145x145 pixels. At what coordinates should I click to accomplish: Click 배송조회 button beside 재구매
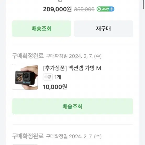[42, 29]
